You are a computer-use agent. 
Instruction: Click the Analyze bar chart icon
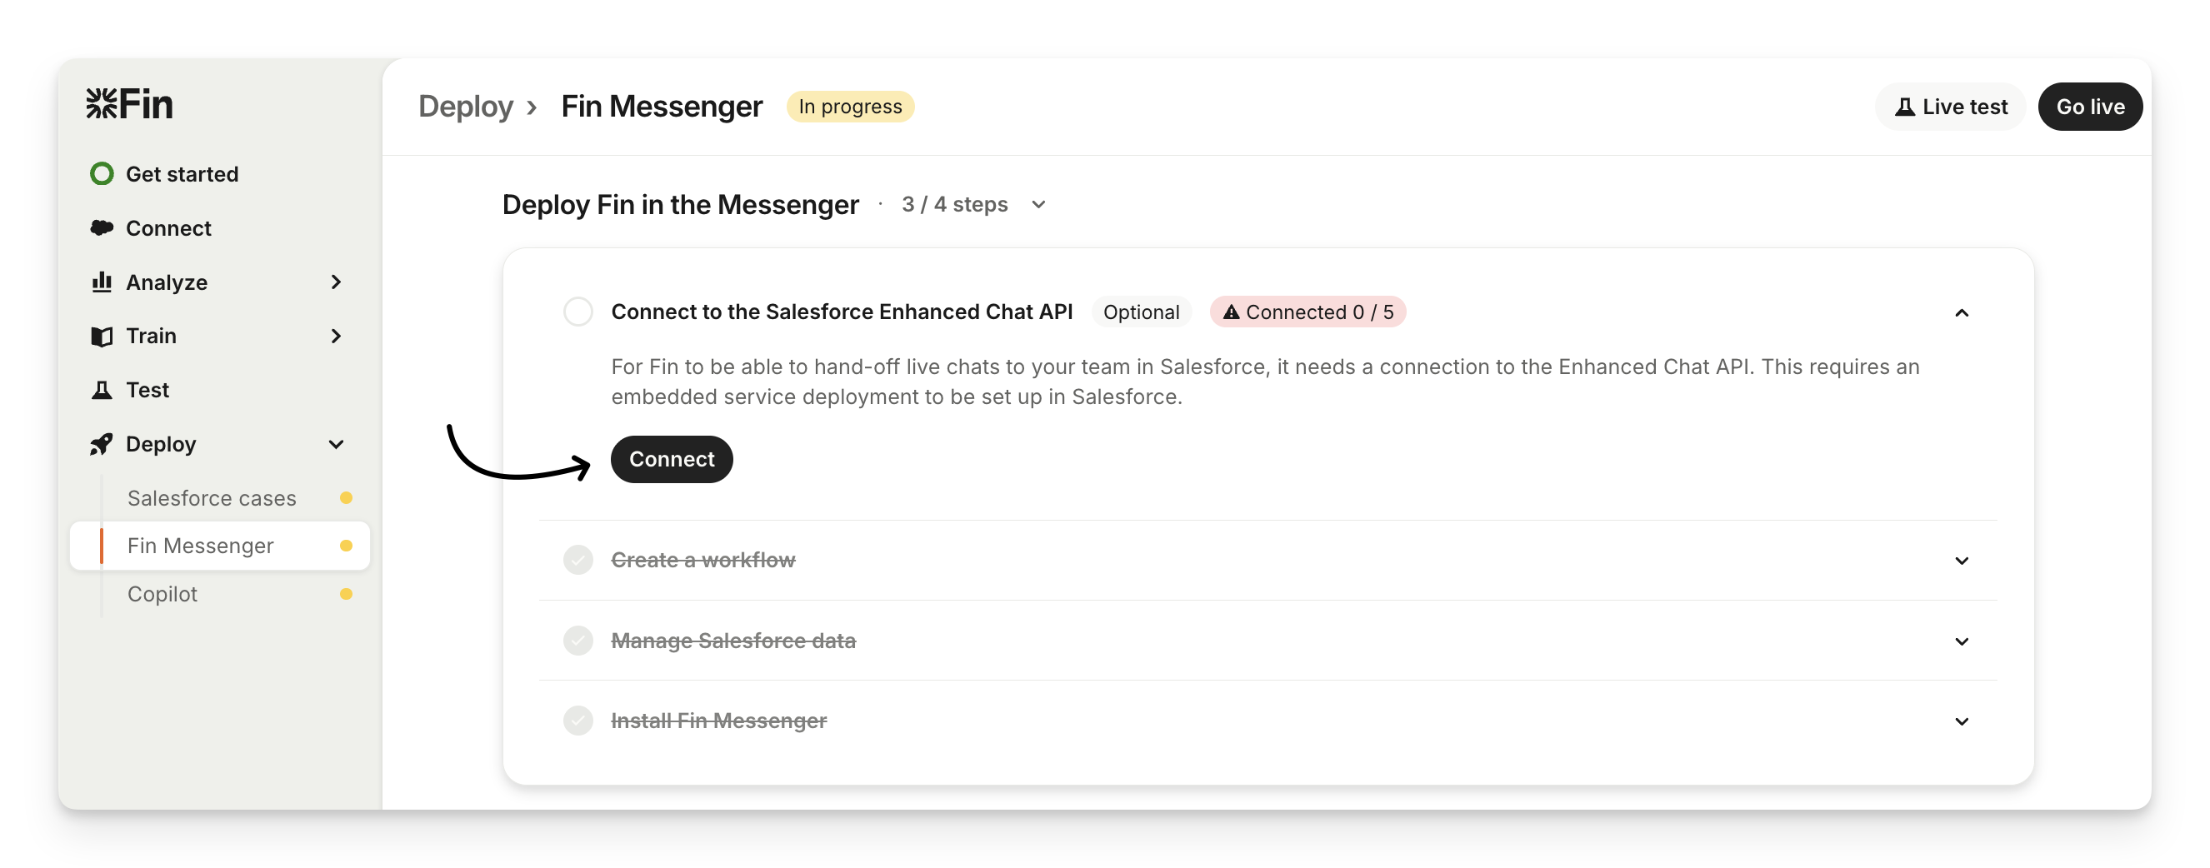pos(102,282)
